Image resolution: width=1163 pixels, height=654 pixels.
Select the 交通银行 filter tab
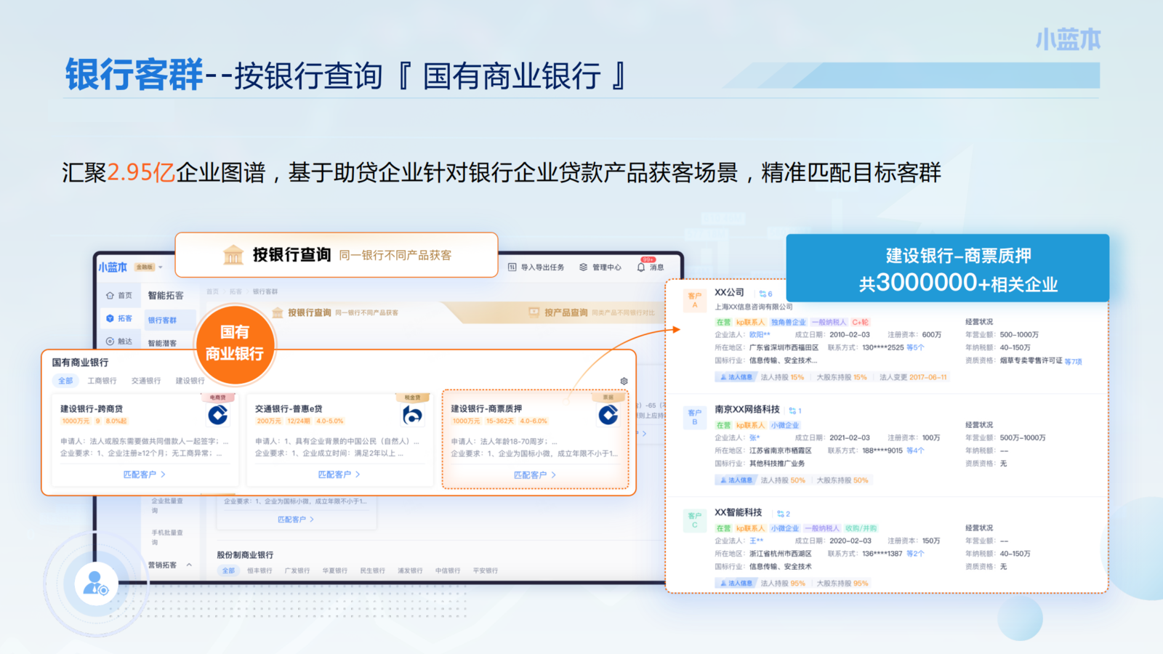point(146,381)
